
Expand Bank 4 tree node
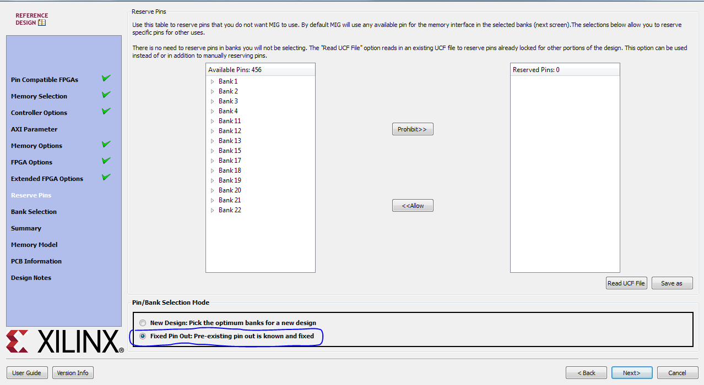213,111
